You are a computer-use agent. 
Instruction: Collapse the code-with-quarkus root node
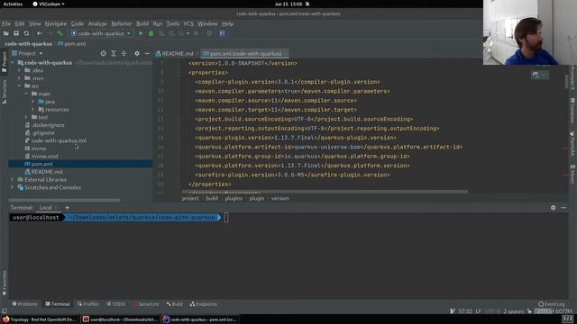pos(13,63)
